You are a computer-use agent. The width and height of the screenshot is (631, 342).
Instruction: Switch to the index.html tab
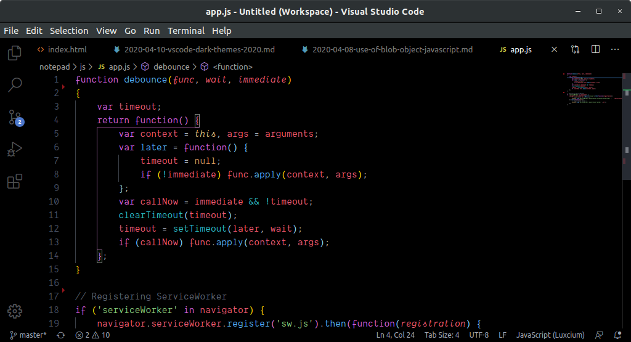point(62,49)
